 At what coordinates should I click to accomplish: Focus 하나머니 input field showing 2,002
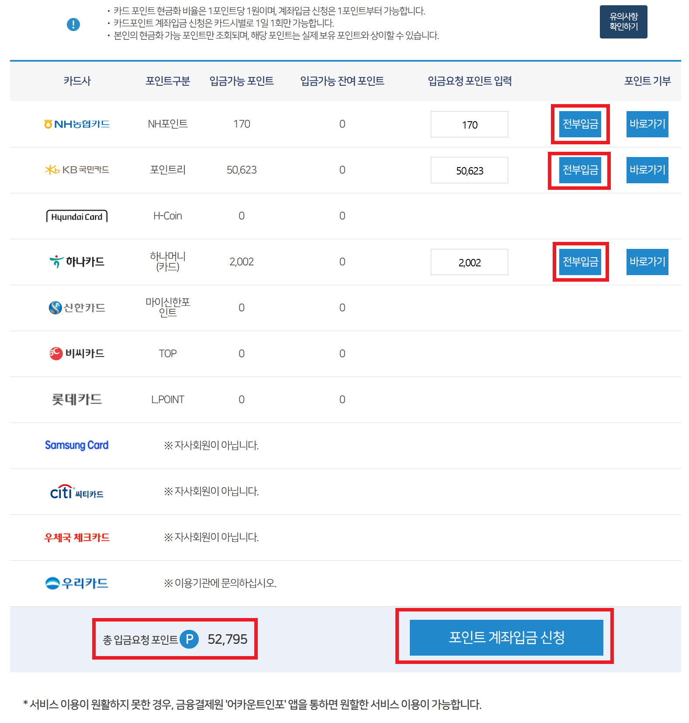pos(469,262)
